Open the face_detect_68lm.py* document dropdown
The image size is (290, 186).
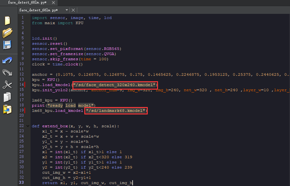[x=67, y=10]
